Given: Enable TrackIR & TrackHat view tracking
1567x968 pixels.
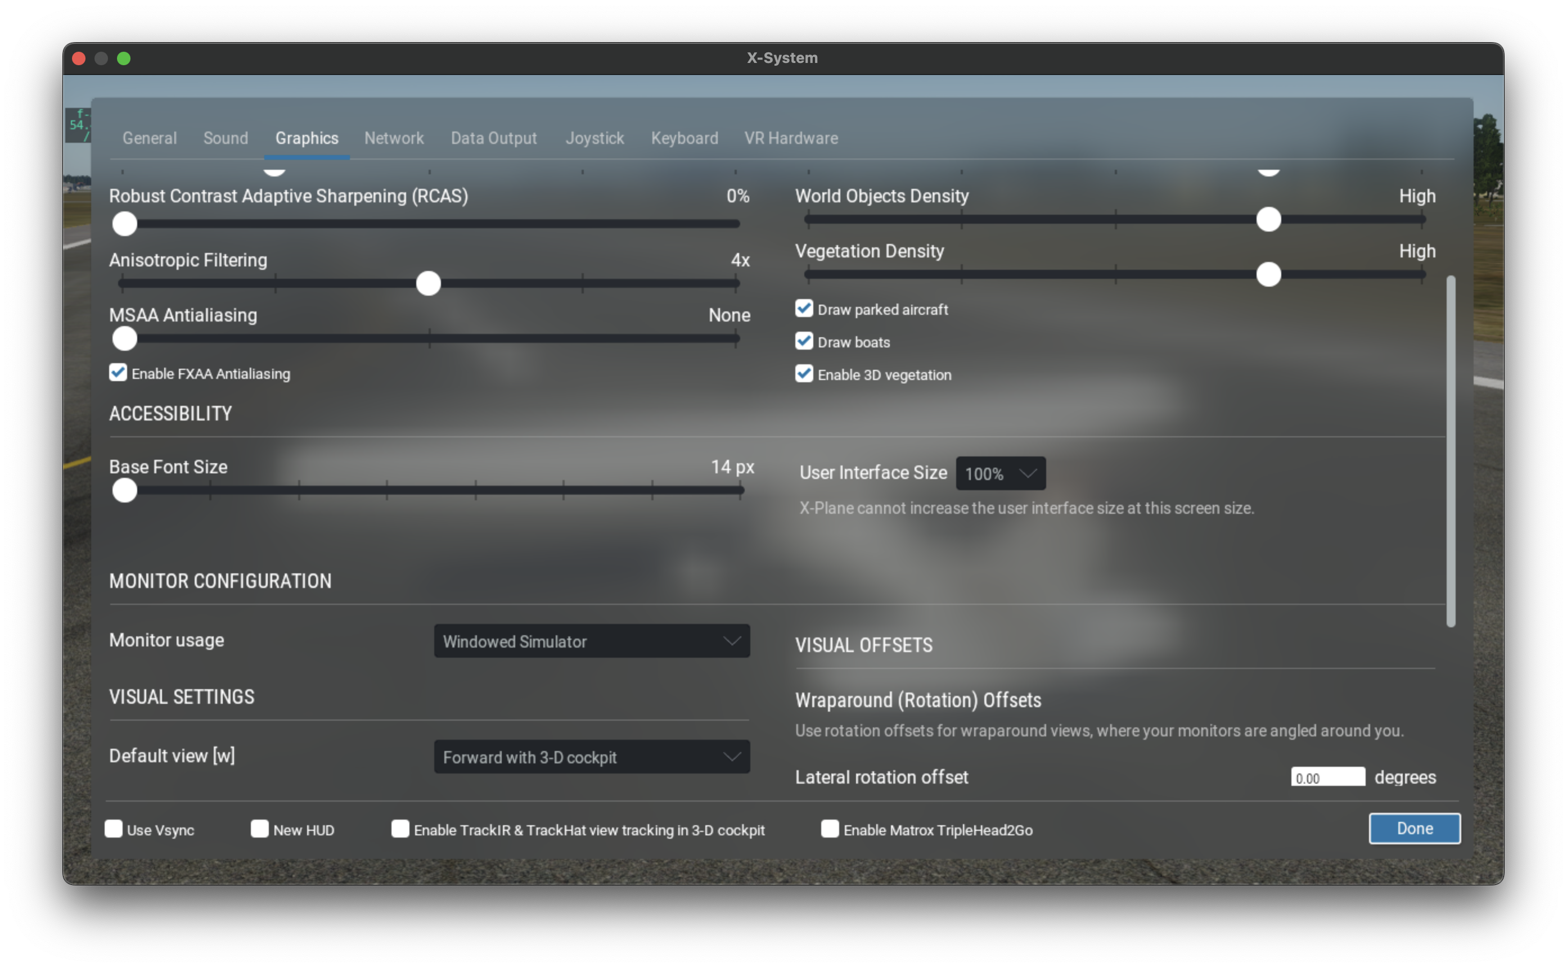Looking at the screenshot, I should tap(400, 829).
